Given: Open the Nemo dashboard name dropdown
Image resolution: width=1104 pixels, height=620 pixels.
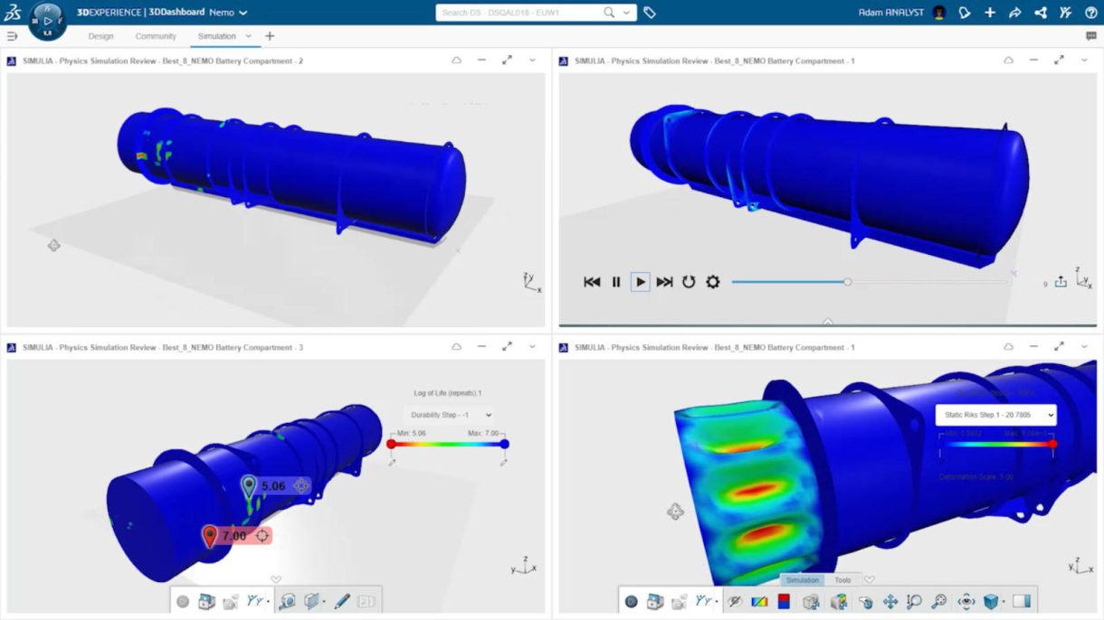Looking at the screenshot, I should pyautogui.click(x=243, y=13).
